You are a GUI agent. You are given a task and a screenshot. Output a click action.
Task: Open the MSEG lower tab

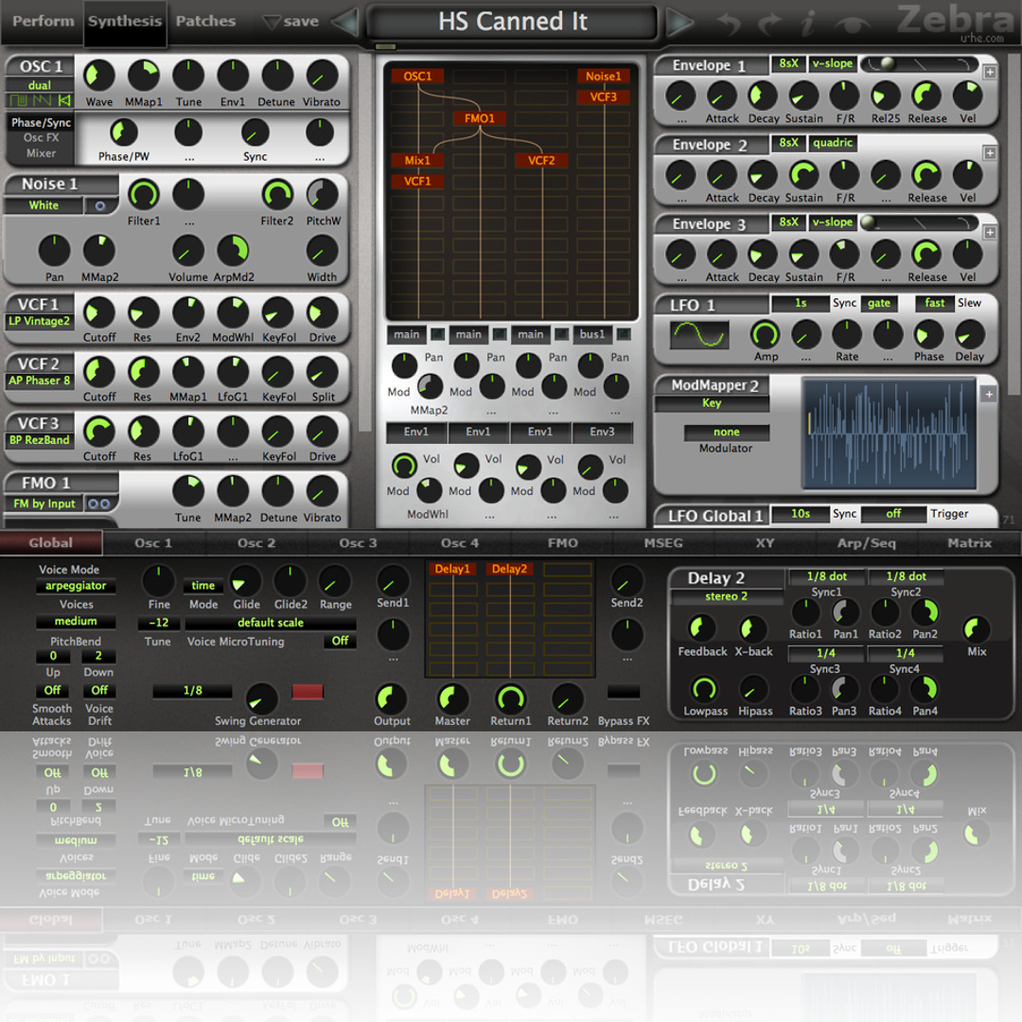coord(663,543)
